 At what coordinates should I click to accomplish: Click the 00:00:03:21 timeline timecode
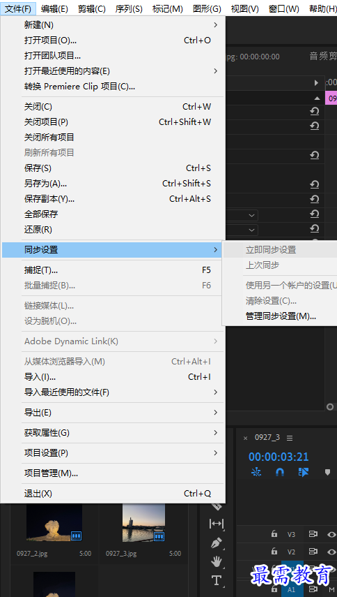(x=279, y=456)
